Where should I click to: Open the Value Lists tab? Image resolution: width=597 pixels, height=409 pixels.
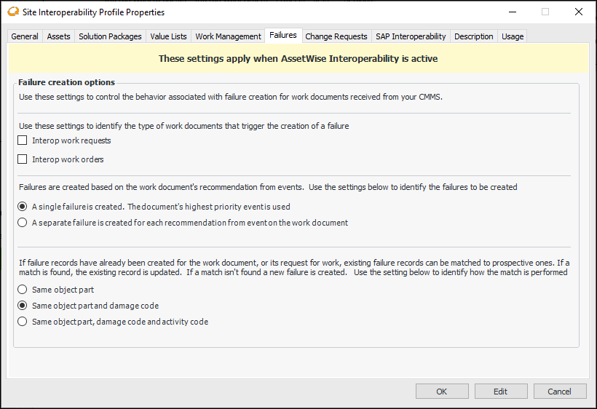168,36
